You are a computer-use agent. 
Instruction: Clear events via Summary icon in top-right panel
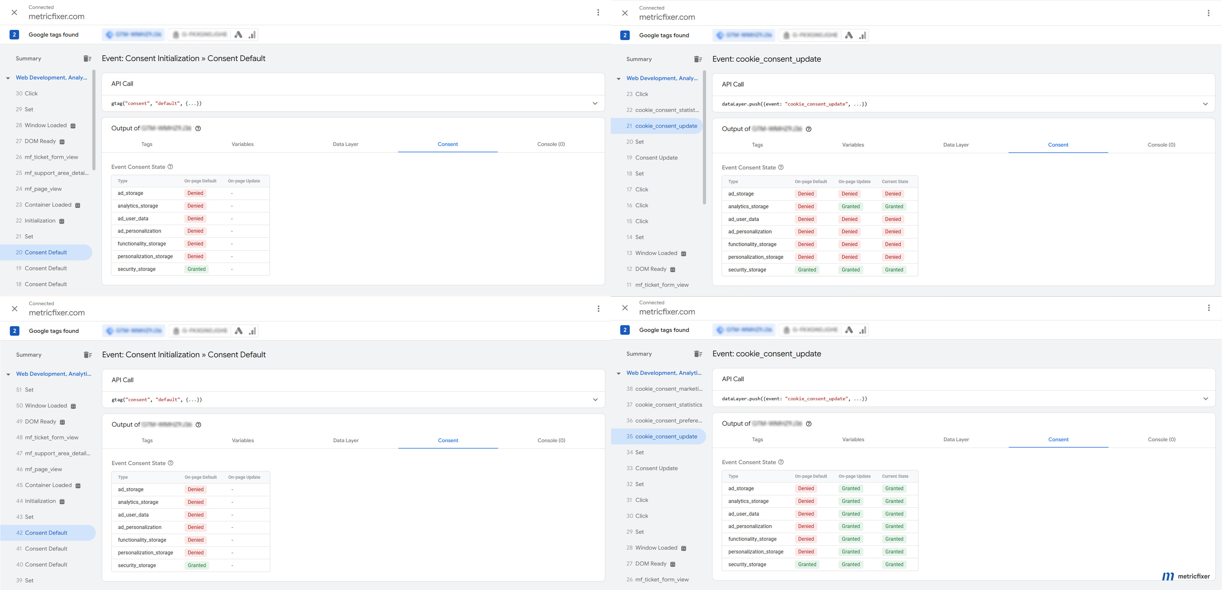(x=698, y=59)
